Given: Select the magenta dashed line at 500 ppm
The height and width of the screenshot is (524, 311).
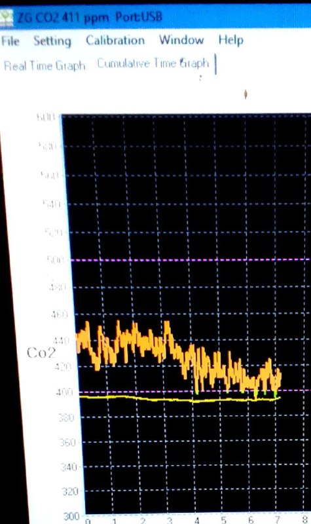Looking at the screenshot, I should pyautogui.click(x=191, y=259).
